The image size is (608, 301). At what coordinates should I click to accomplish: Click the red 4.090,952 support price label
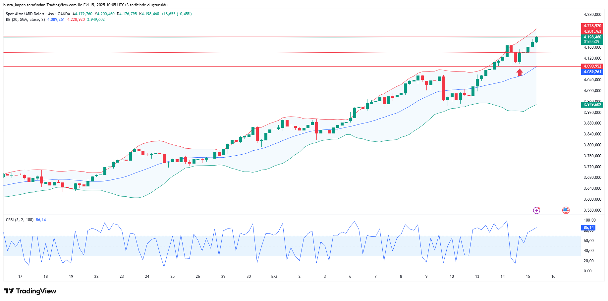[x=592, y=66]
